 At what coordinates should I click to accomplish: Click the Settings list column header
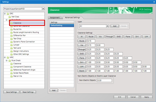coord(62,22)
